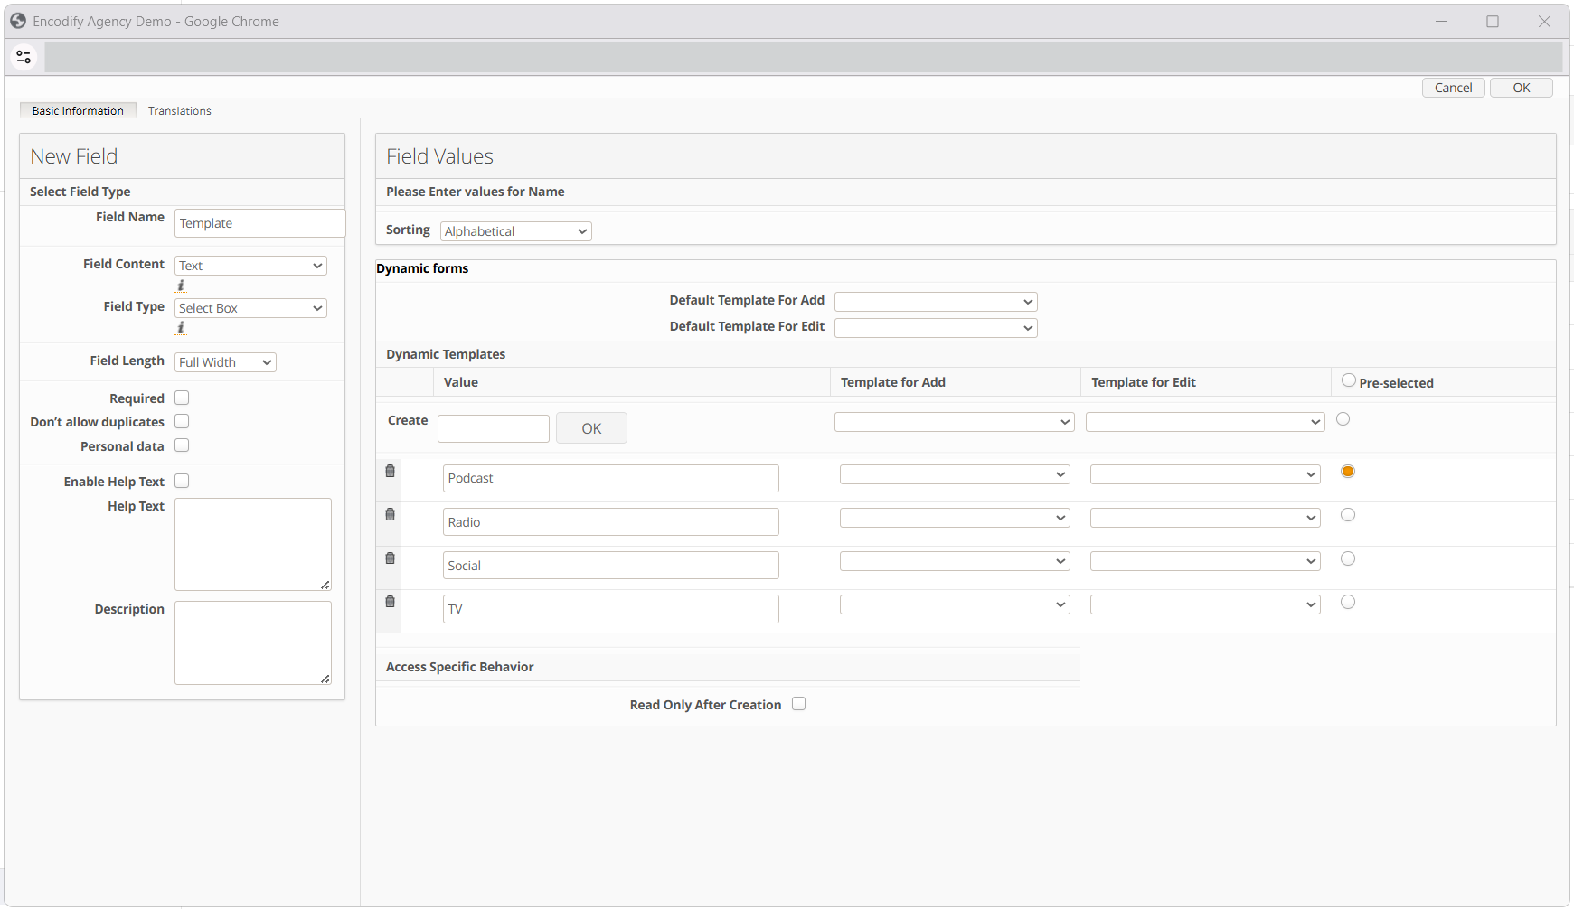
Task: Delete the TV value row
Action: point(391,601)
